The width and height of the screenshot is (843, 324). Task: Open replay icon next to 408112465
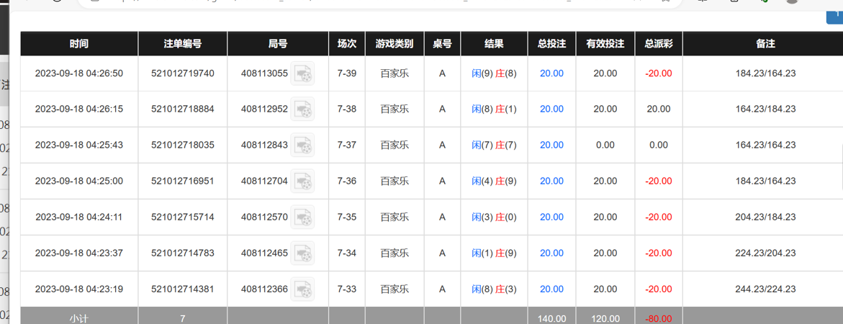302,253
